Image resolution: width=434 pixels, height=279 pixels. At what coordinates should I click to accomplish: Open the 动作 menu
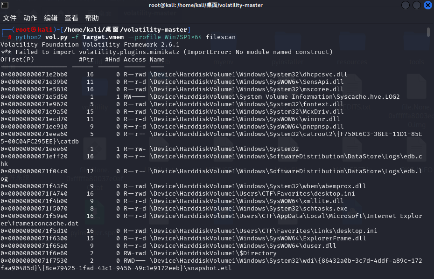click(30, 18)
